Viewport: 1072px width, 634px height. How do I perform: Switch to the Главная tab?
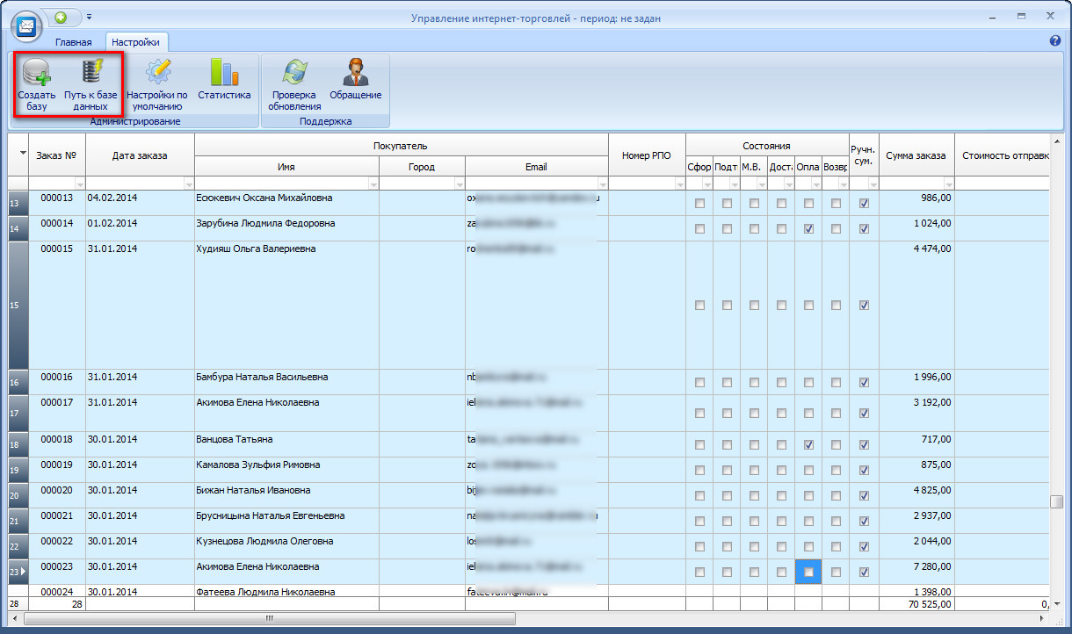(x=74, y=42)
